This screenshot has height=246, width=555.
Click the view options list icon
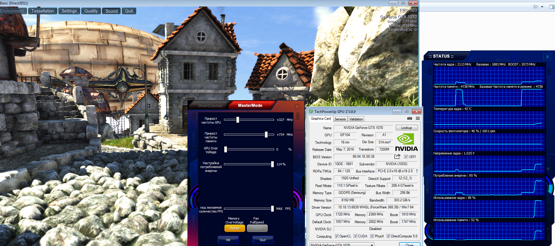(535, 7)
